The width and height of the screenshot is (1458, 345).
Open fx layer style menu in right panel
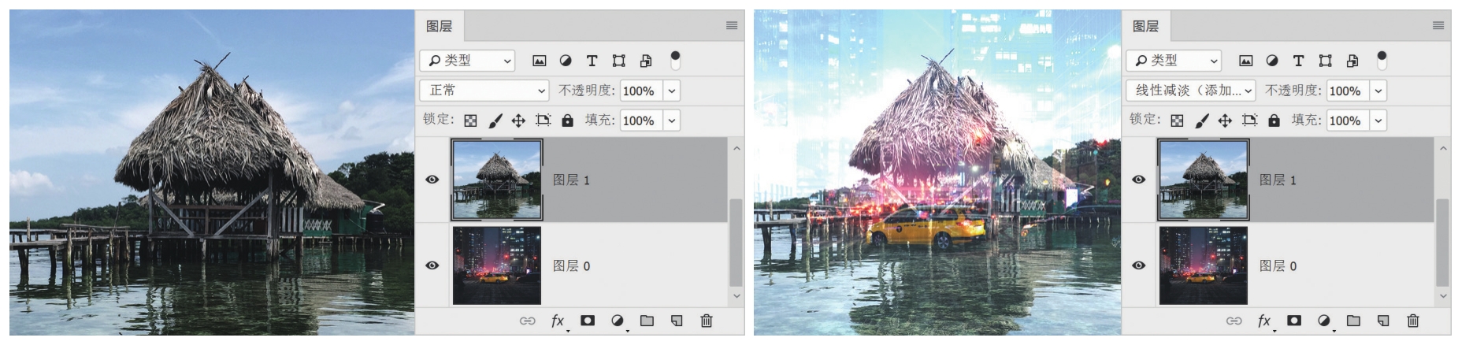click(1265, 321)
